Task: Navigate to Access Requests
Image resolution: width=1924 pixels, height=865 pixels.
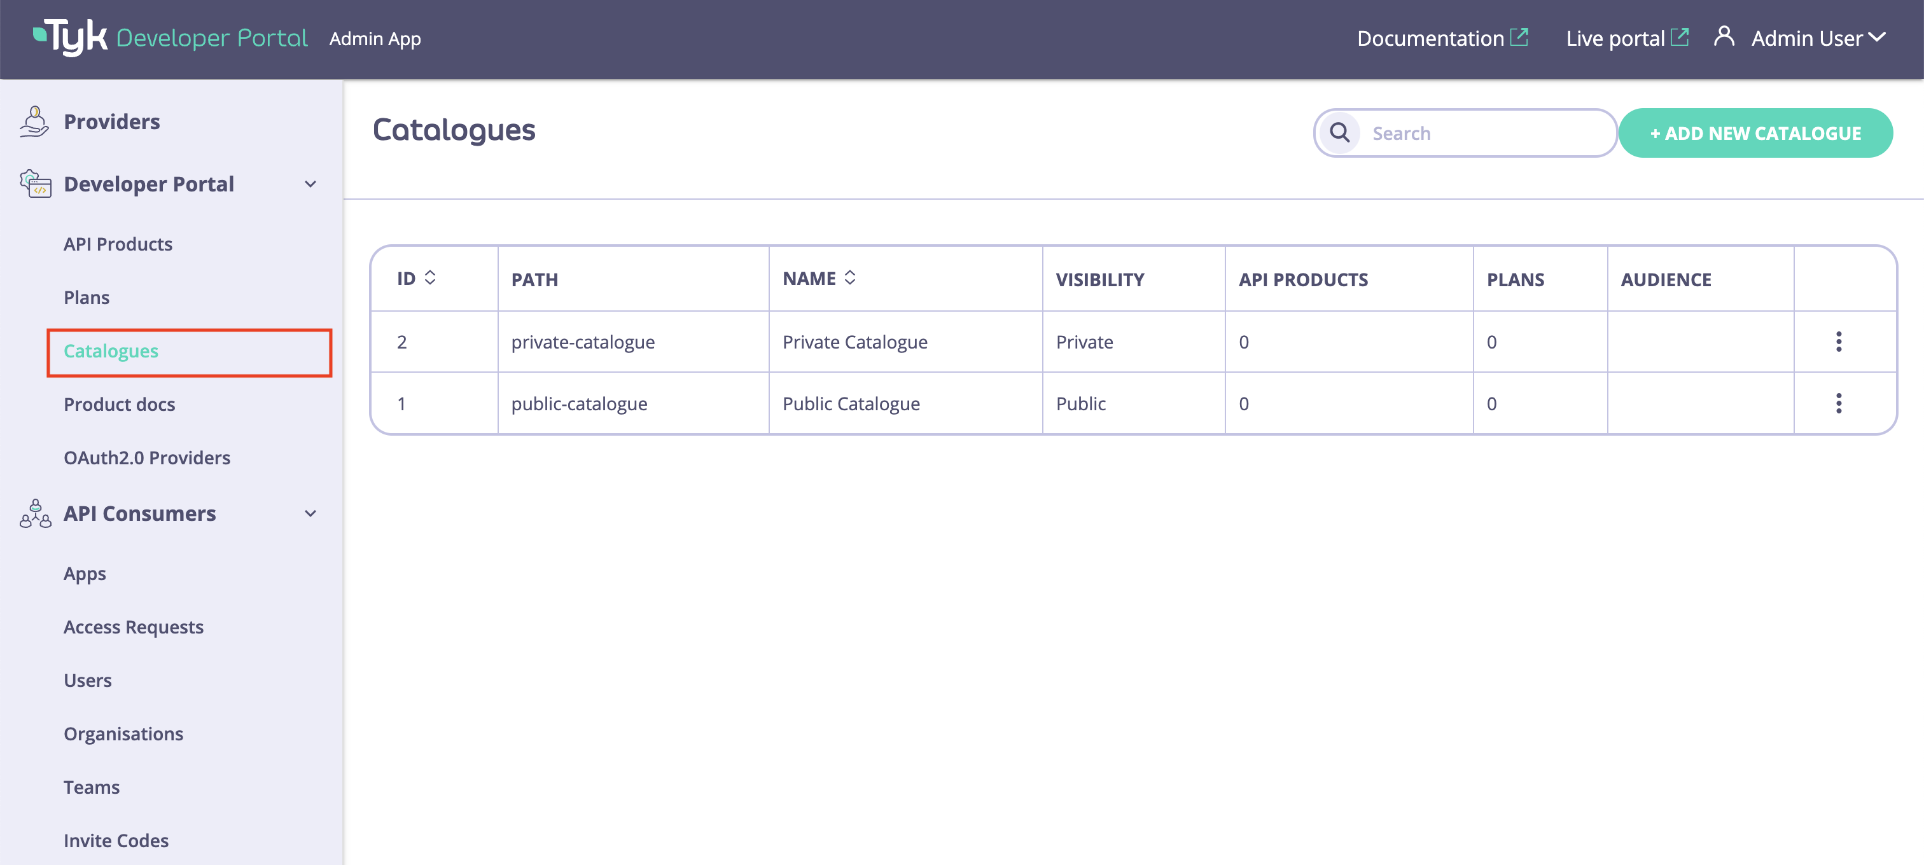Action: tap(134, 627)
